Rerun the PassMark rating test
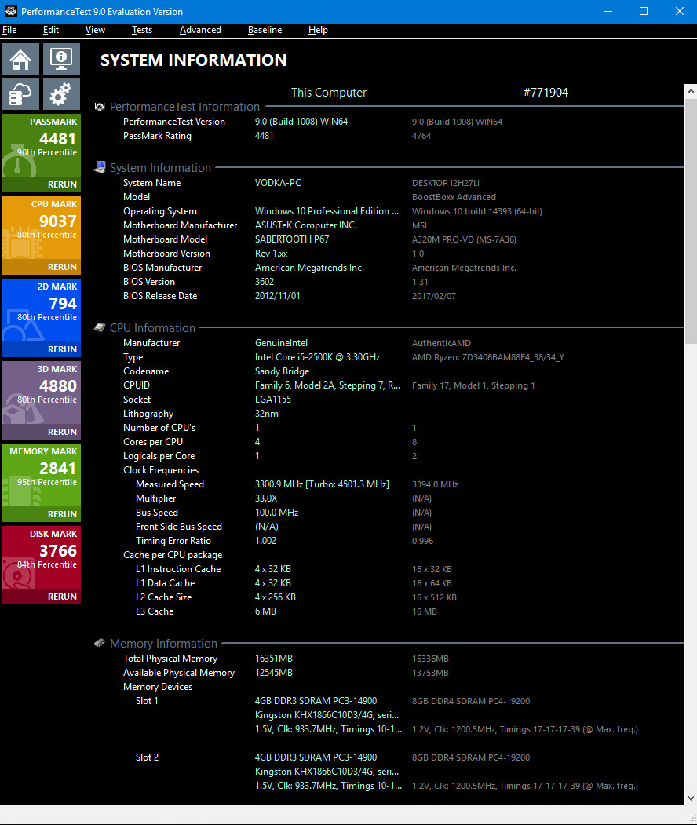The image size is (697, 825). point(62,184)
